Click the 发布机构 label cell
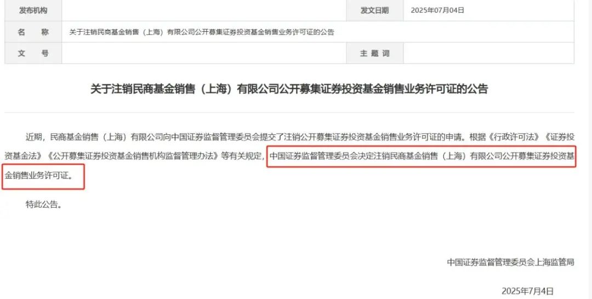592x299 pixels. pyautogui.click(x=33, y=10)
